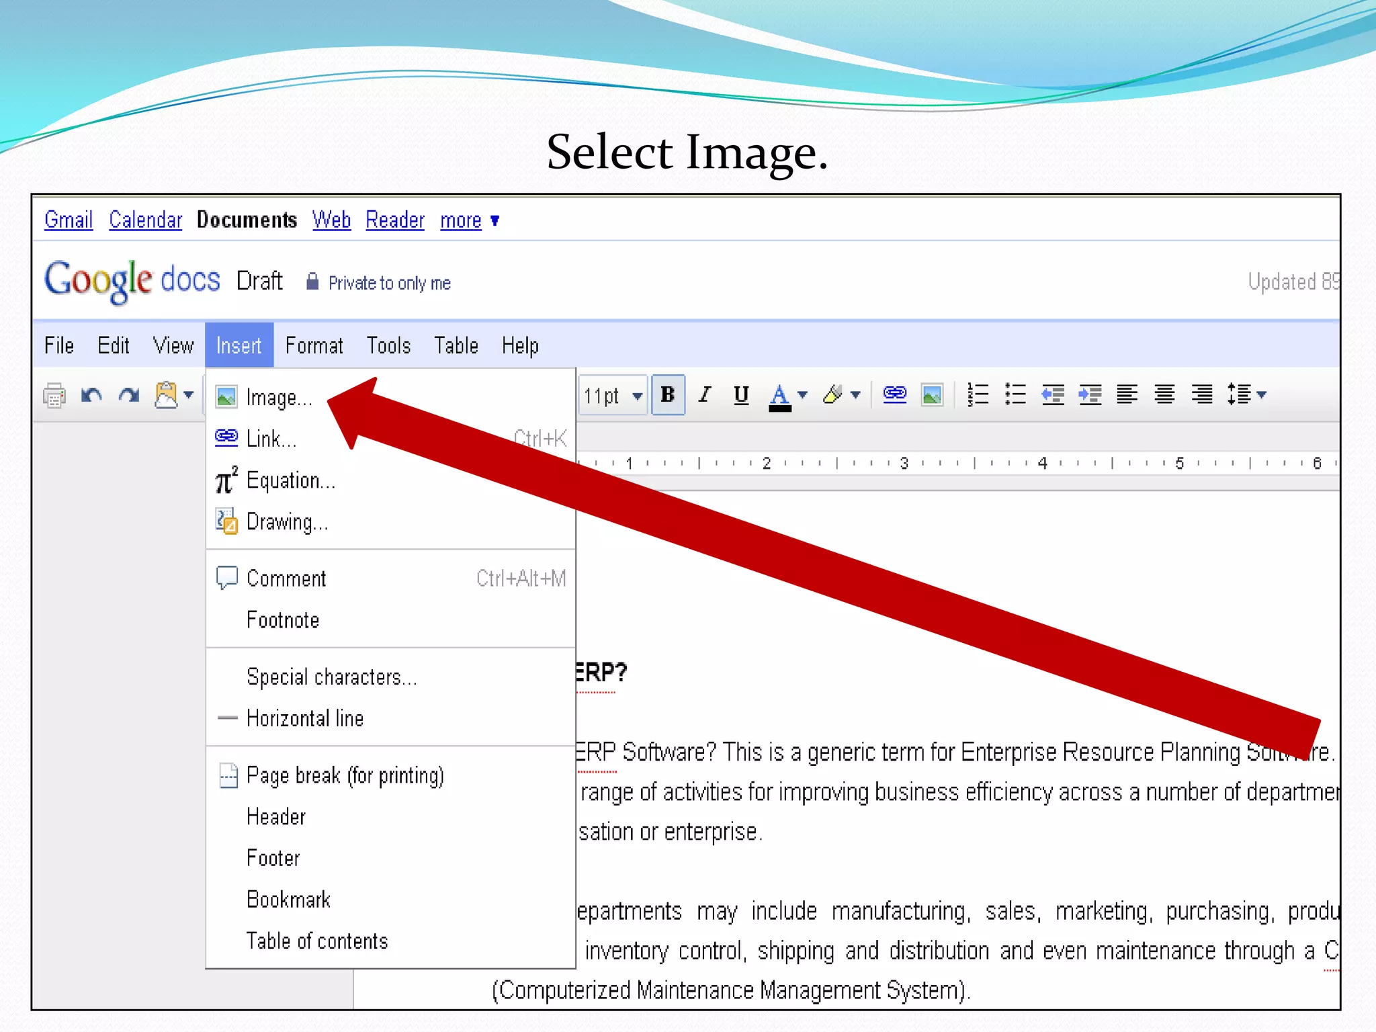Click the Documents label
Screen dimensions: 1376x1032
[x=247, y=220]
